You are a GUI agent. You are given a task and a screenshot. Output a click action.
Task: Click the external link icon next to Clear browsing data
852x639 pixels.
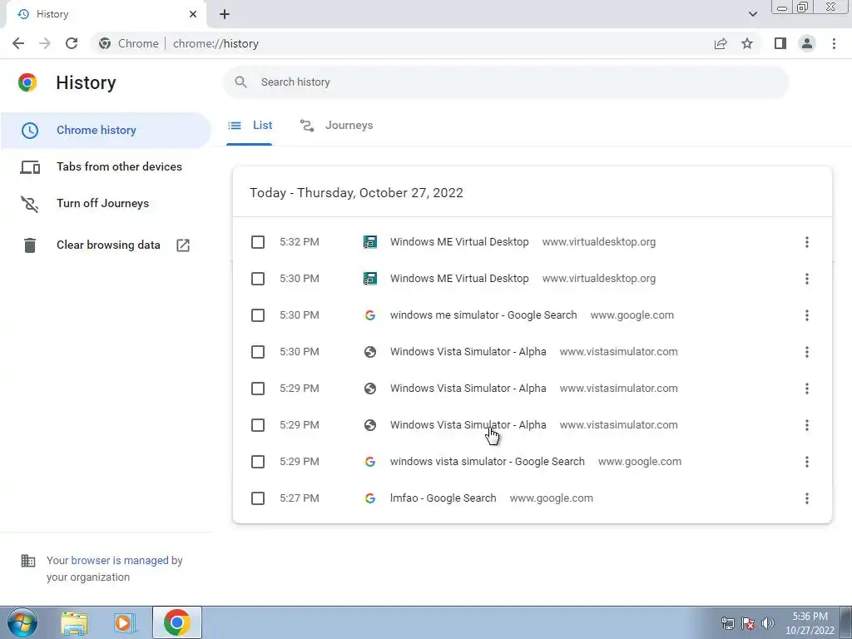tap(183, 245)
